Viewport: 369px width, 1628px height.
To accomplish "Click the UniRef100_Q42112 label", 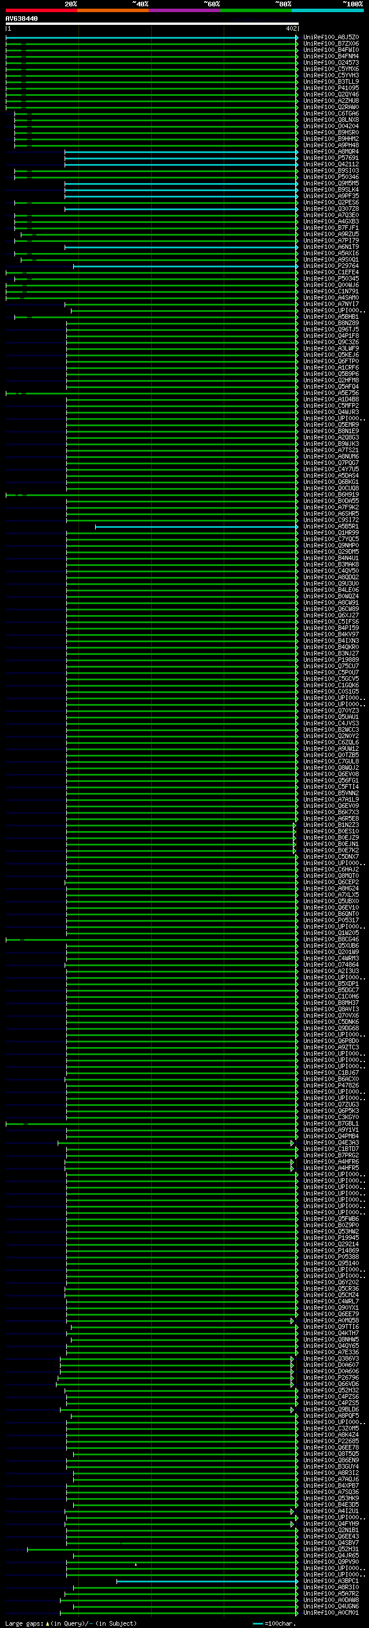I will pos(331,165).
